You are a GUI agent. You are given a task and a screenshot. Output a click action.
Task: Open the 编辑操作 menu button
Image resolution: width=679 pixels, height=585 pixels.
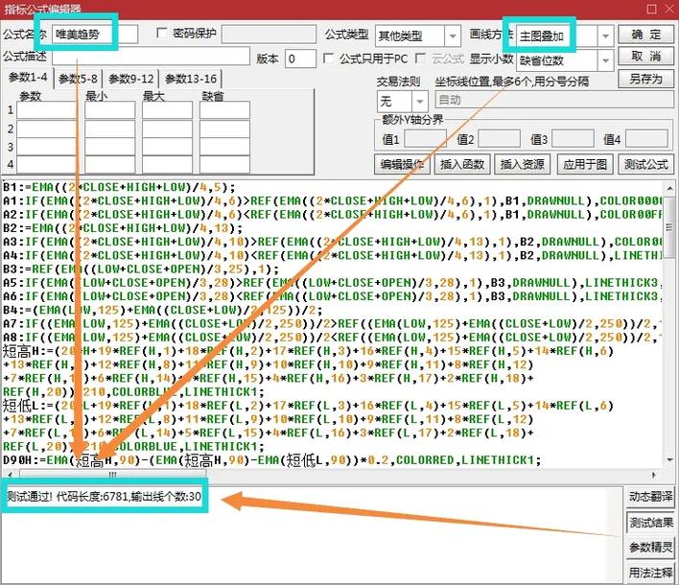(x=401, y=164)
